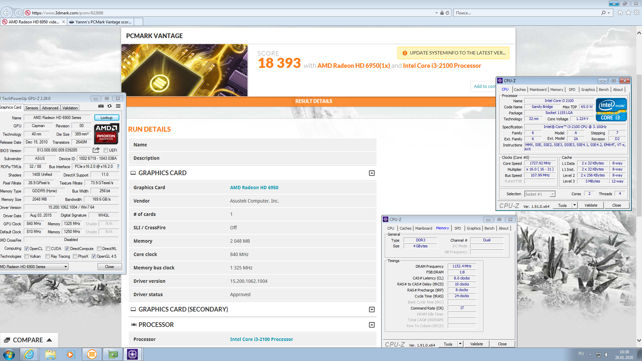Switch to the Sensors tab in GPU-Z

pyautogui.click(x=32, y=108)
